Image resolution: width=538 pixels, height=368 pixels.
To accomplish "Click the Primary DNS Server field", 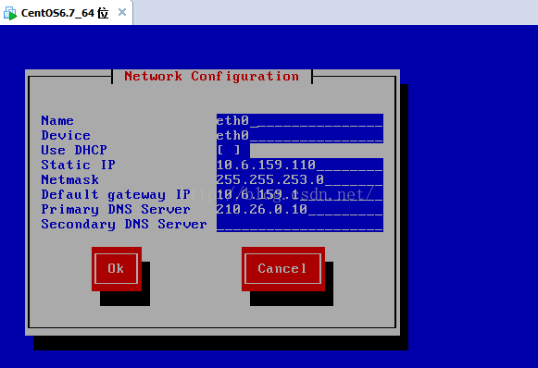I will point(299,209).
